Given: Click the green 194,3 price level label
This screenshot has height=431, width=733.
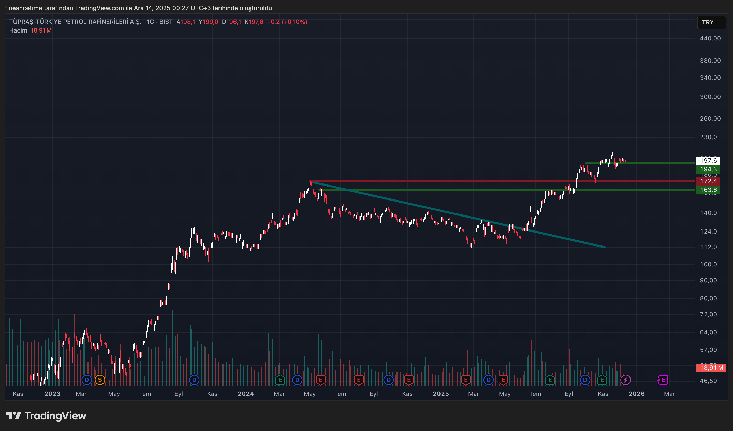Looking at the screenshot, I should [x=708, y=169].
